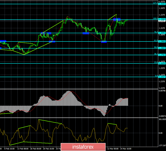The height and width of the screenshot is (151, 166).
Task: Click the 1.2270 price scale value
Action: [x=162, y=88]
